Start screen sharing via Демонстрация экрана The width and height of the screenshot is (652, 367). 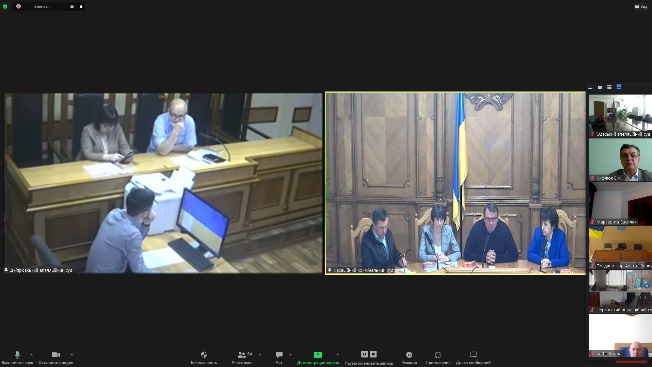click(x=318, y=355)
